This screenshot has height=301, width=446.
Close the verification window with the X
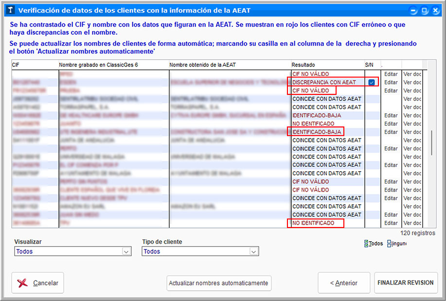(435, 10)
